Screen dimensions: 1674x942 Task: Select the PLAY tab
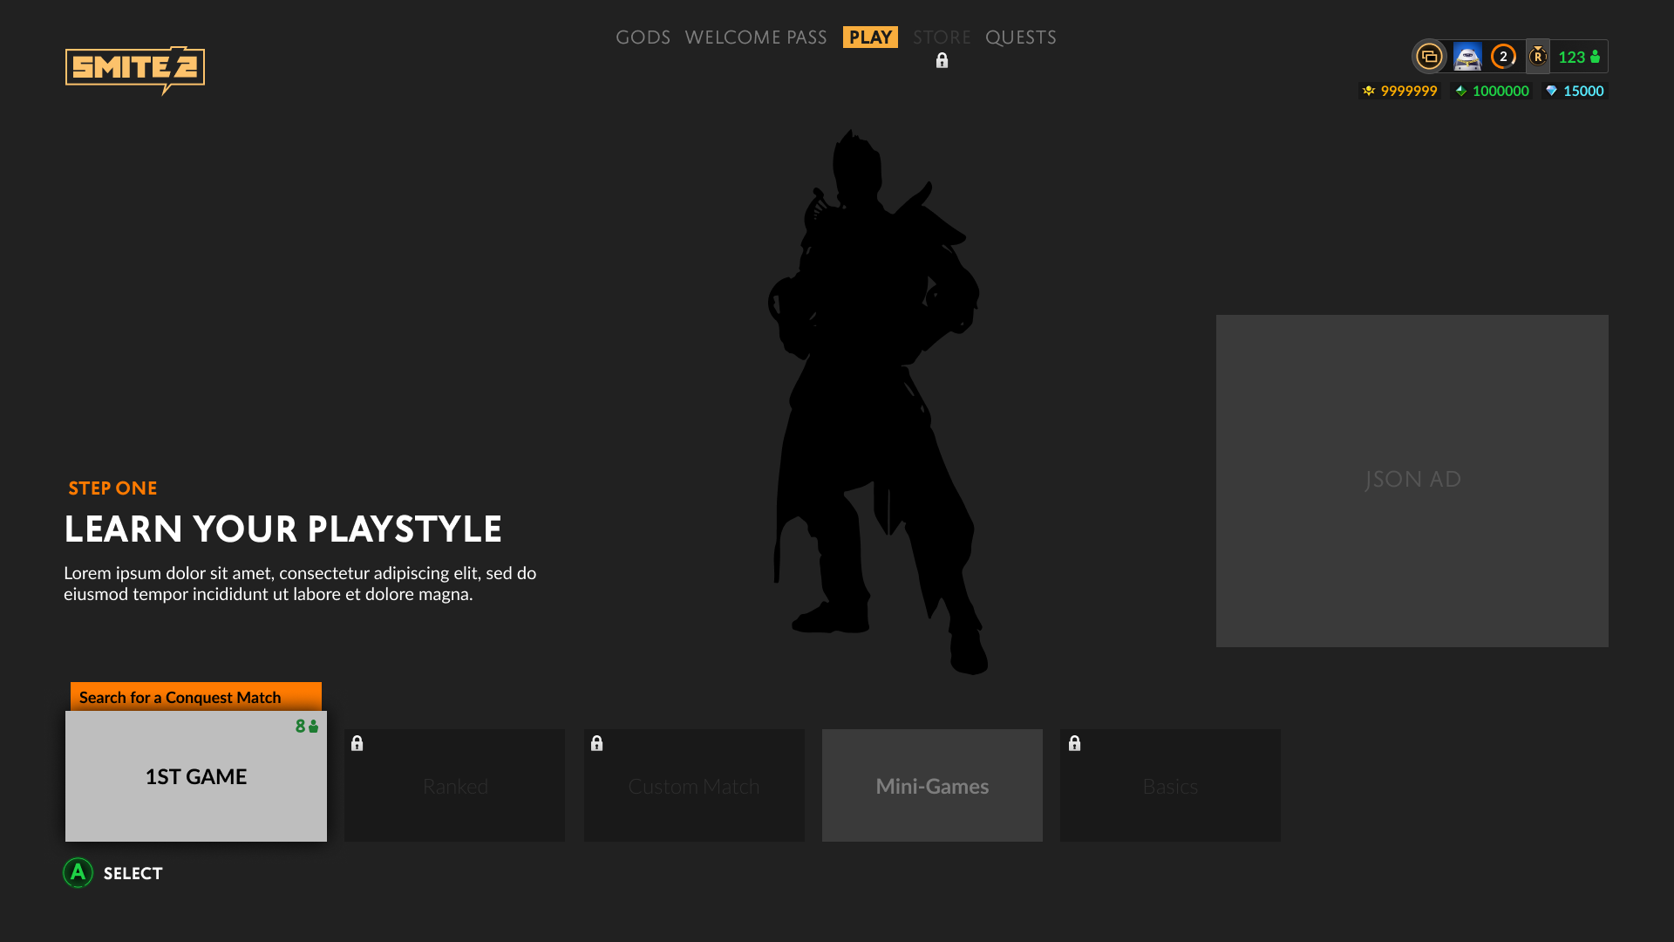870,38
